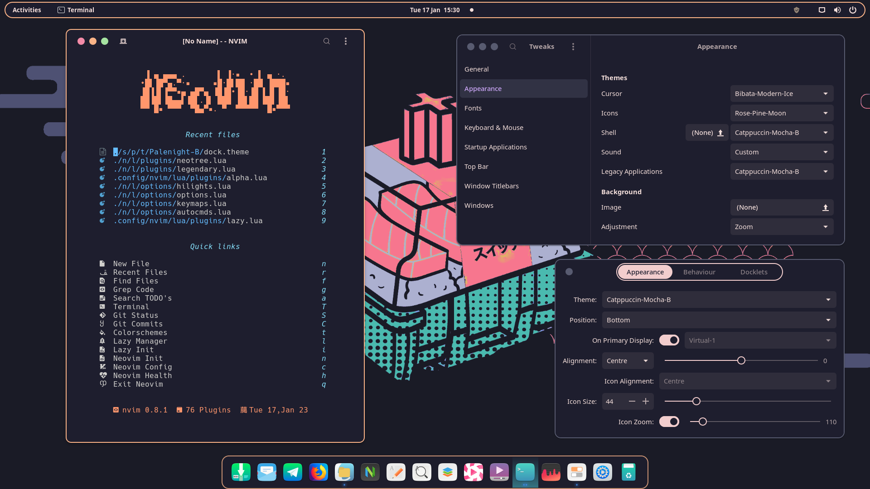Open Telegram from the dock

point(292,472)
